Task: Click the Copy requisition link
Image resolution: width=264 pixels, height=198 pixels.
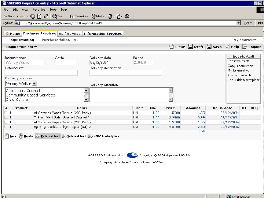Action: pos(240,66)
